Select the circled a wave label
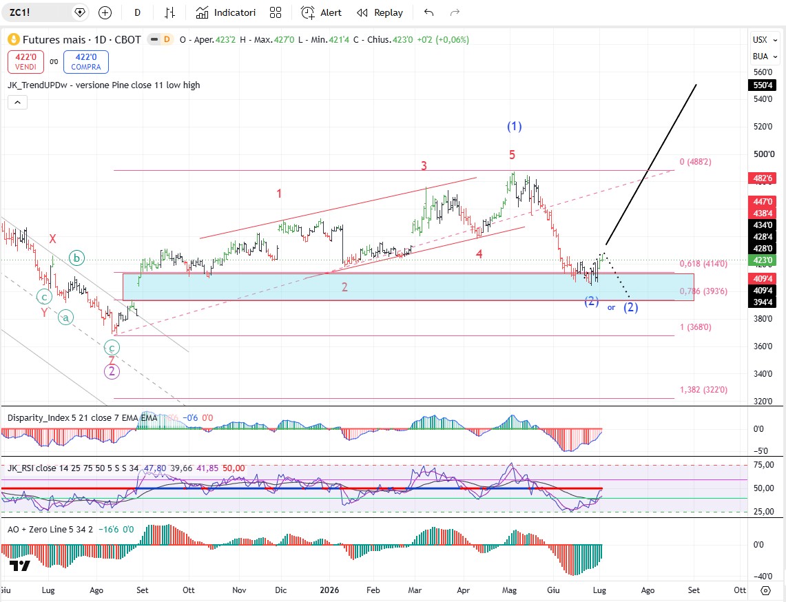Image resolution: width=786 pixels, height=602 pixels. (x=65, y=318)
